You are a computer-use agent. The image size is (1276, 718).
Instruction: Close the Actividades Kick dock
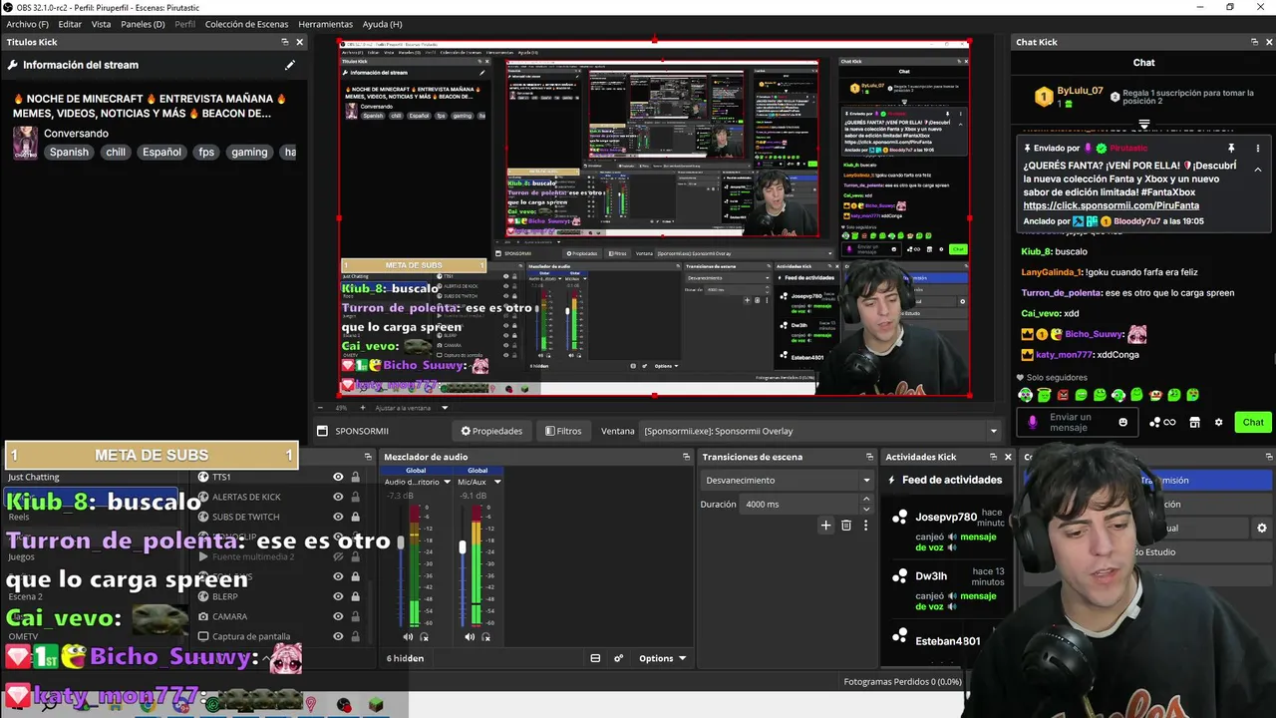point(1008,457)
